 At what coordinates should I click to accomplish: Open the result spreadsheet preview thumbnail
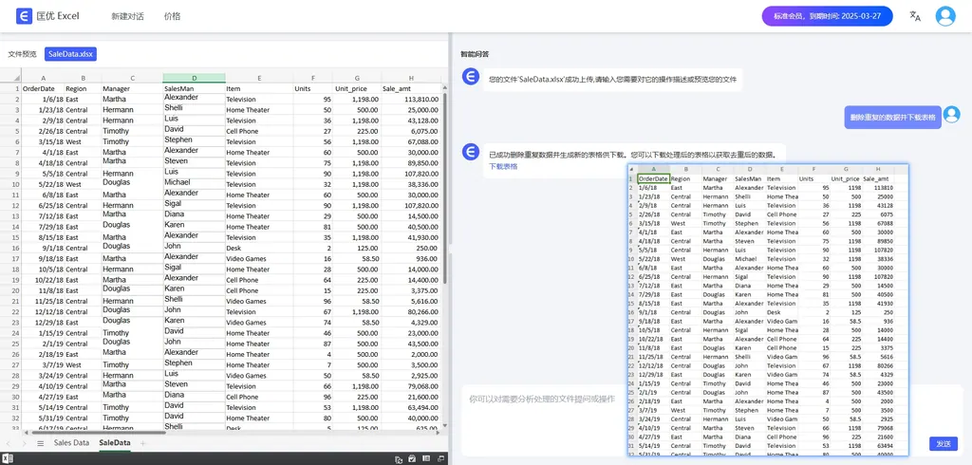click(x=767, y=308)
